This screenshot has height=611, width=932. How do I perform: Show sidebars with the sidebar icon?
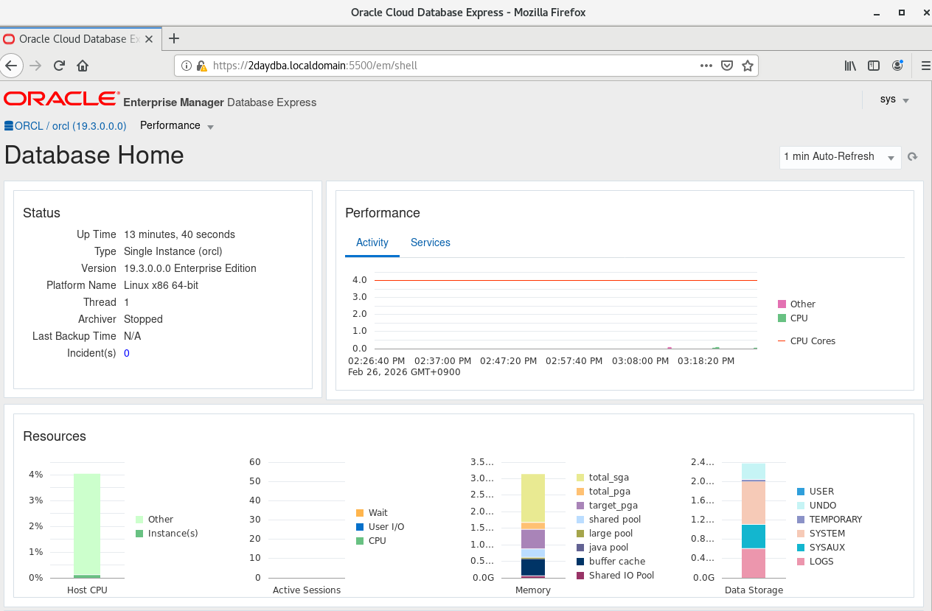874,66
